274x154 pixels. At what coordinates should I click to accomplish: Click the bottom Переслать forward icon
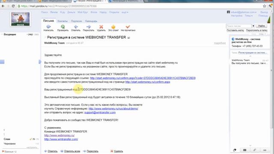point(84,151)
